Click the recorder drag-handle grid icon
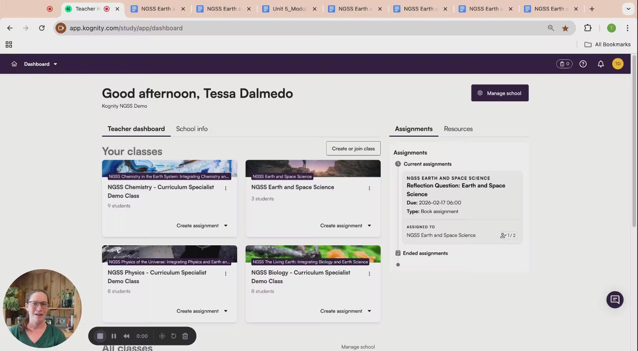Viewport: 638px width, 351px height. pyautogui.click(x=162, y=336)
